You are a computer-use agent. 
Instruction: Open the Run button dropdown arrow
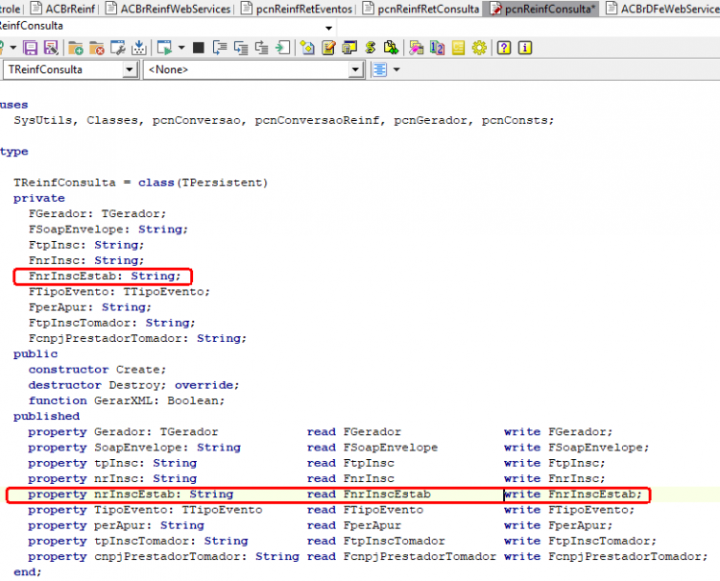click(181, 48)
